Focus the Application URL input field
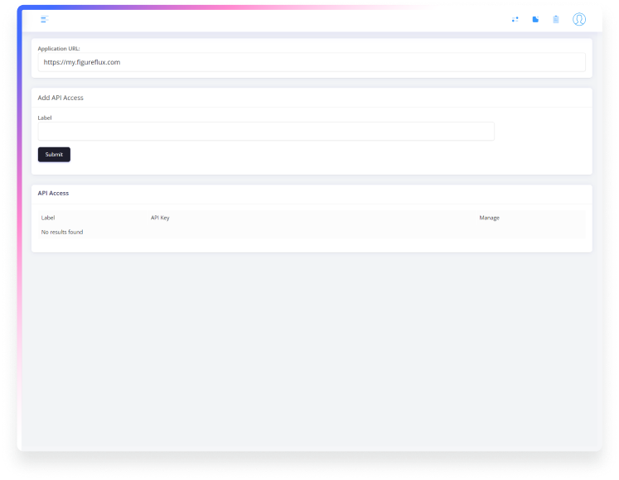 [311, 62]
